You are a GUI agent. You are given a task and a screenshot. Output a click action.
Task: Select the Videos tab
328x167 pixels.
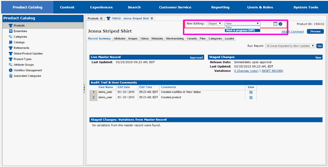pos(144,39)
